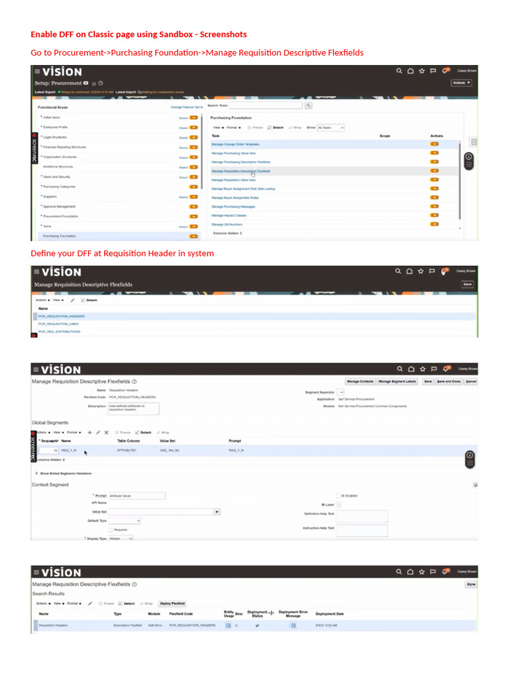This screenshot has height=679, width=509.
Task: Open Actions dropdown on Setup: Procurement page
Action: tap(461, 83)
